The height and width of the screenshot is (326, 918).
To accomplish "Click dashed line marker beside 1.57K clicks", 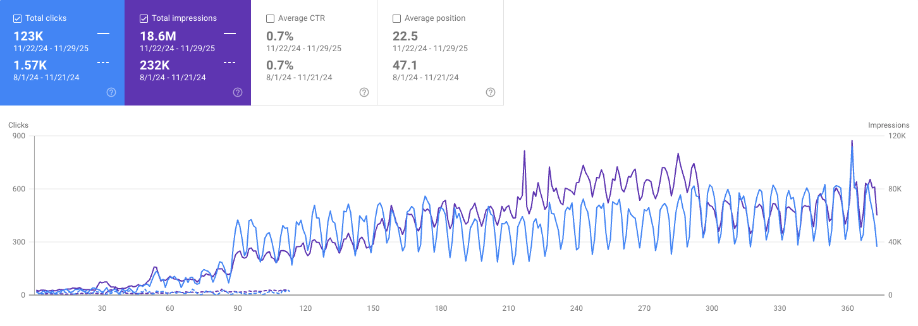I will point(103,63).
